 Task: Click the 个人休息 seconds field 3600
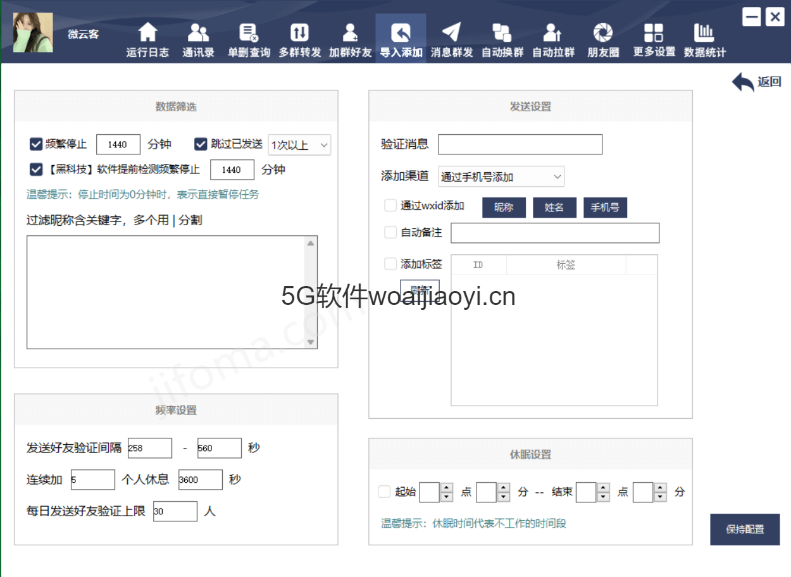pyautogui.click(x=201, y=480)
